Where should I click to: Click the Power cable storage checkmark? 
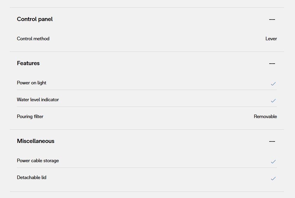click(x=273, y=162)
